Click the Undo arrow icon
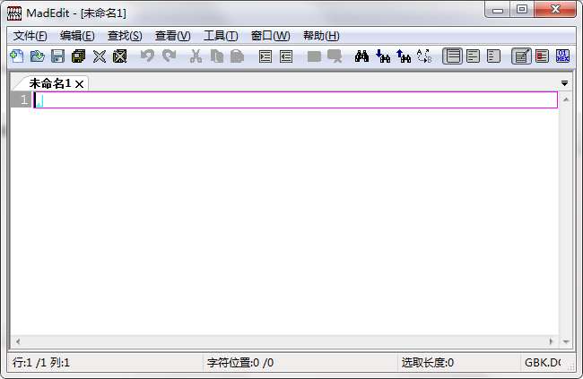 click(147, 56)
